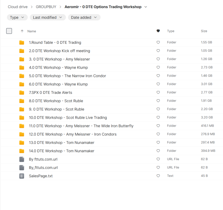Click the SalesPage.txt text file icon
The image size is (223, 210).
(x=22, y=176)
